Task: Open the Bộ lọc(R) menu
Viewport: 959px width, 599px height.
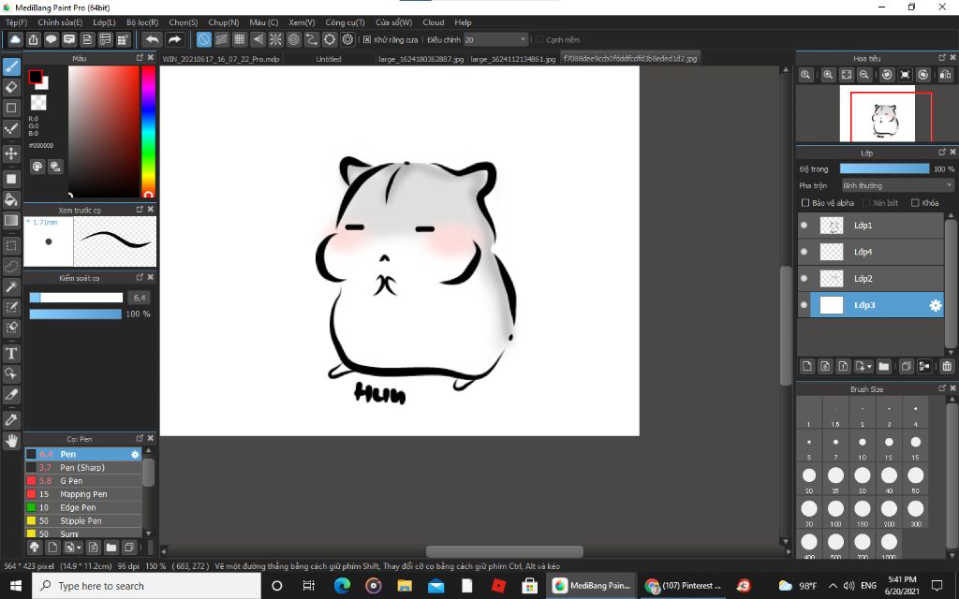Action: (142, 22)
